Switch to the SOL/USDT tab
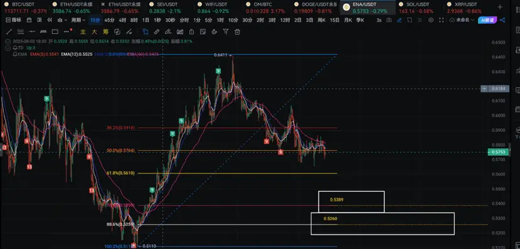Image resolution: width=520 pixels, height=249 pixels. click(417, 8)
